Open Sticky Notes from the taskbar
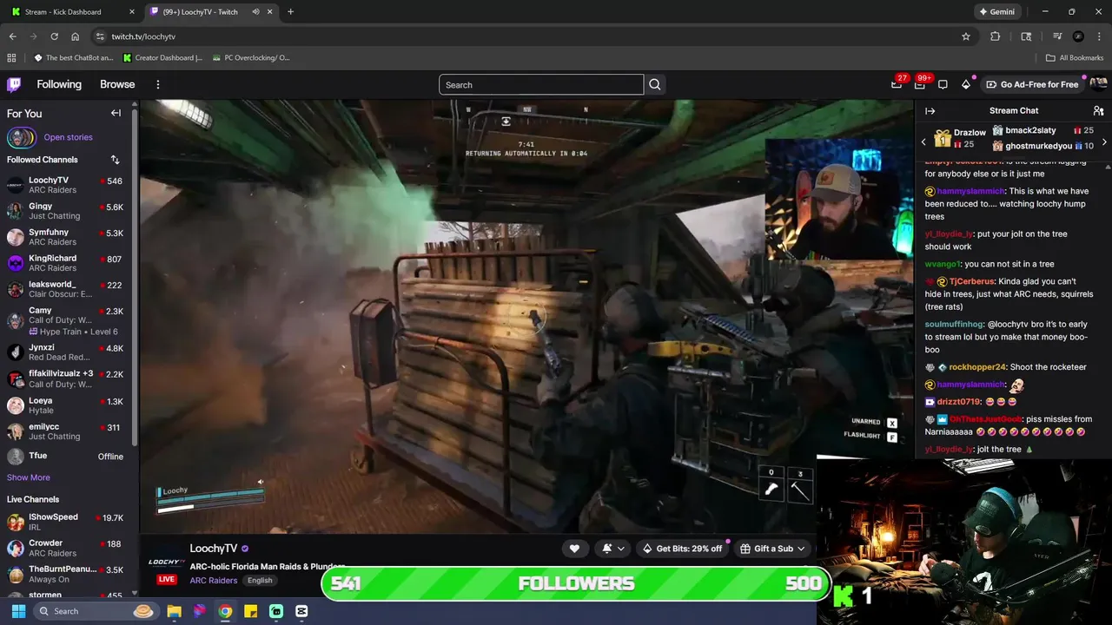The image size is (1112, 625). click(x=250, y=611)
